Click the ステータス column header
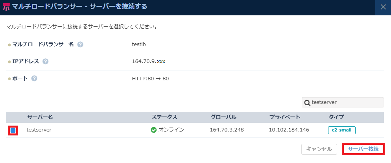 click(164, 117)
